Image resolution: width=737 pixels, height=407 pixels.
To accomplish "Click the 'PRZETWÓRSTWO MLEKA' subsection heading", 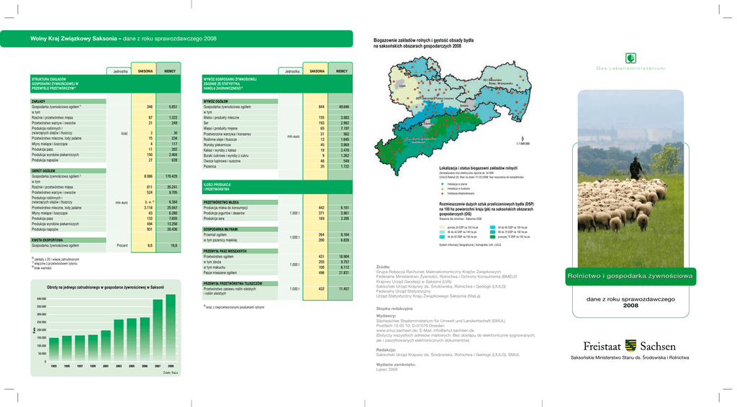I will pos(227,203).
